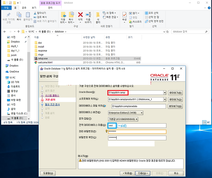Click Prerequisite Checks step link
This screenshot has height=178, width=212.
tap(52, 105)
